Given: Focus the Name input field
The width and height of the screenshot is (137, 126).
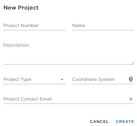Looking at the screenshot, I should tap(103, 26).
